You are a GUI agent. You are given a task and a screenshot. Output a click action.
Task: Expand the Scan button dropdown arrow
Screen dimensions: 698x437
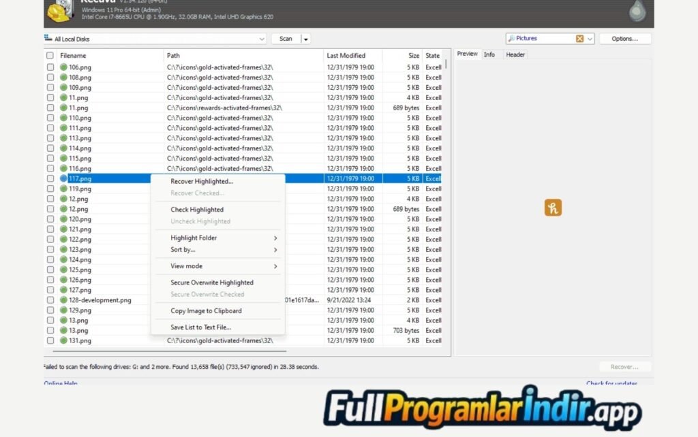[x=306, y=39]
